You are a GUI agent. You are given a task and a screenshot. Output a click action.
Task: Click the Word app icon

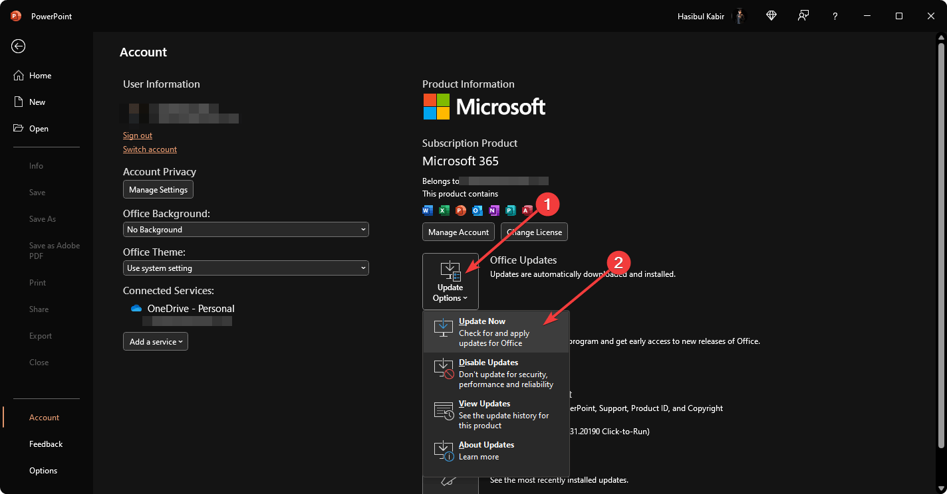tap(428, 210)
